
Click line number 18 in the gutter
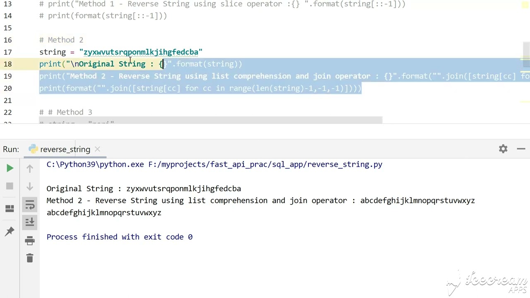tap(8, 64)
